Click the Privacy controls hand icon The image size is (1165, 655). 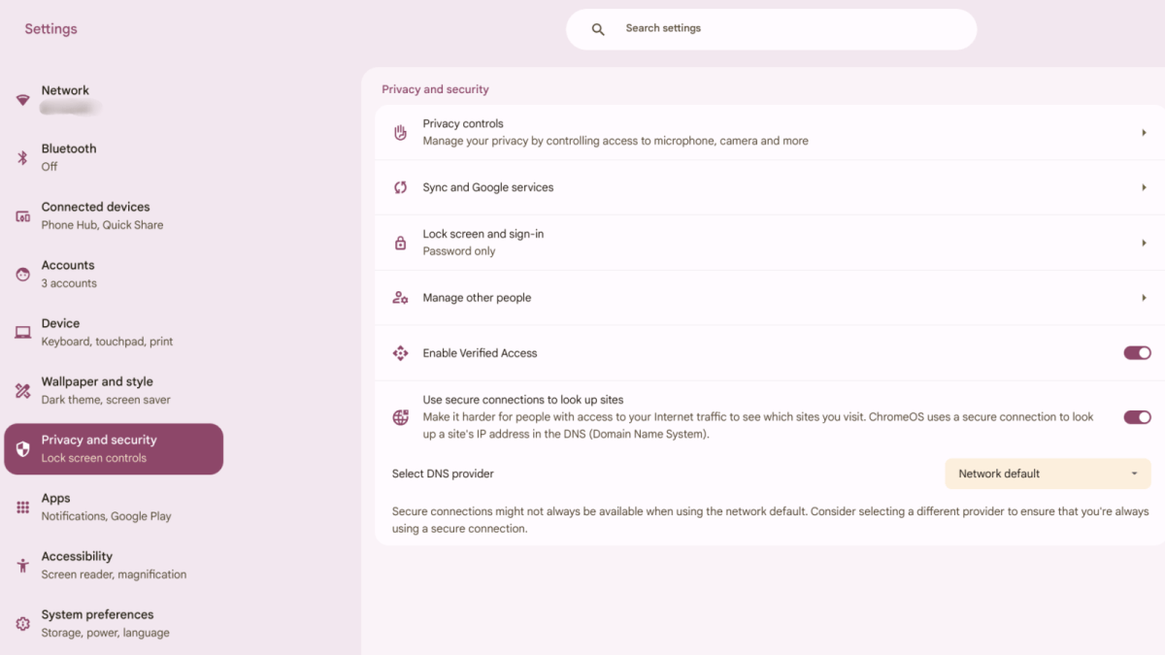(400, 131)
